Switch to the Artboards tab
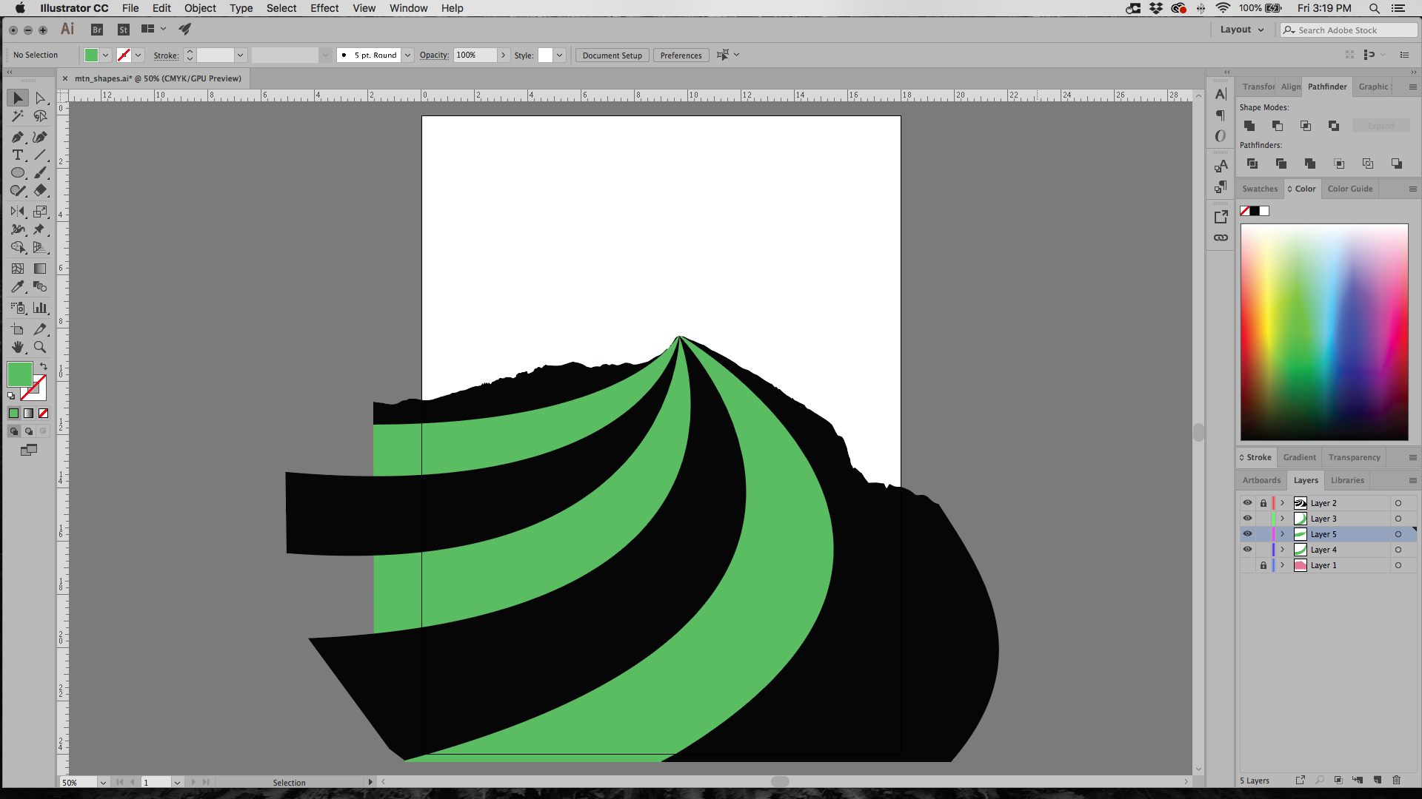This screenshot has width=1422, height=799. coord(1261,480)
